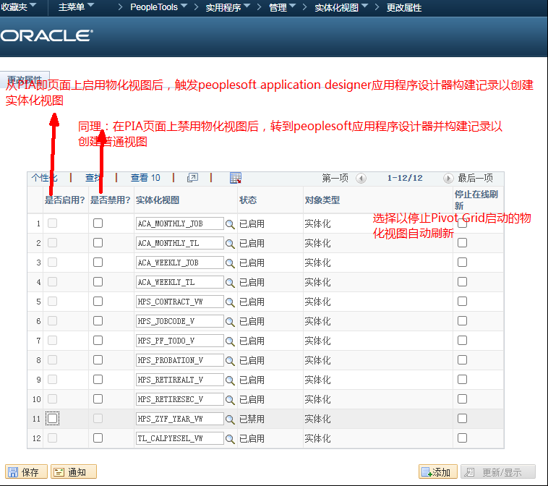Tick disable checkbox for TL_CALPYESEL_VW
The height and width of the screenshot is (486, 548).
[x=98, y=438]
